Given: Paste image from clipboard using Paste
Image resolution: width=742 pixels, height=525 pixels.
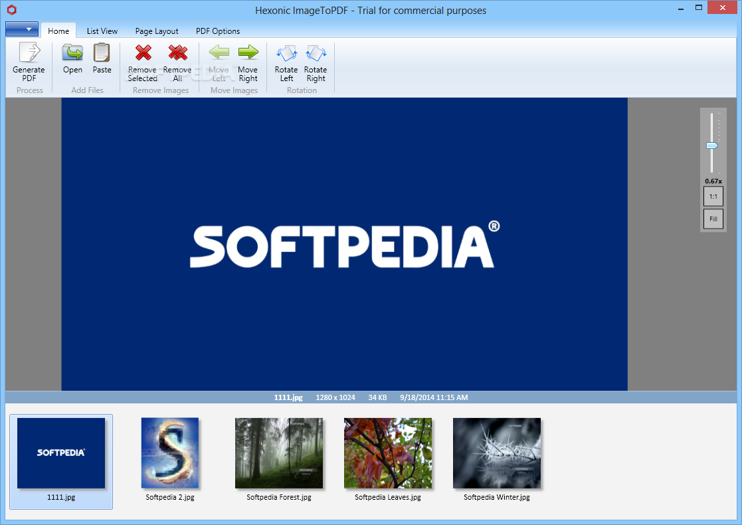Looking at the screenshot, I should click(x=102, y=52).
